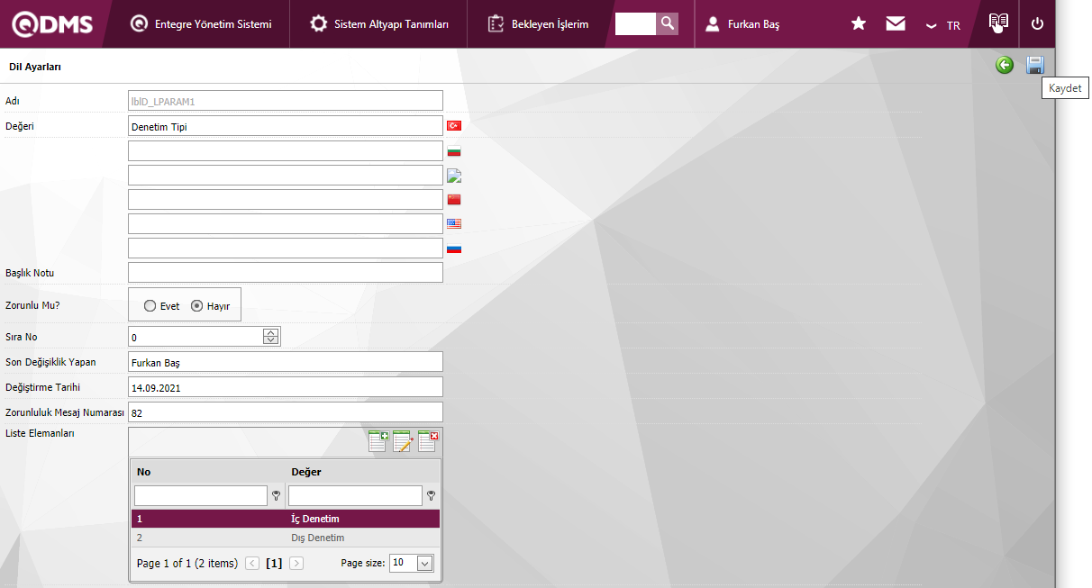Click the Değiştirme Tarihi field

(x=286, y=387)
